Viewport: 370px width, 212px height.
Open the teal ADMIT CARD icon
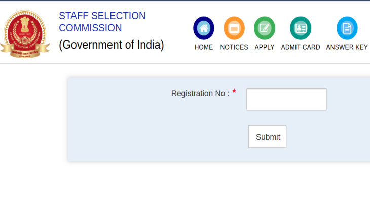coord(301,28)
